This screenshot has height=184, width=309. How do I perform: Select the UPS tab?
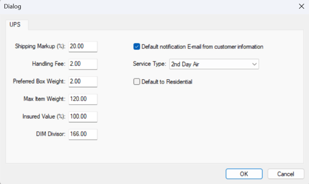point(15,25)
